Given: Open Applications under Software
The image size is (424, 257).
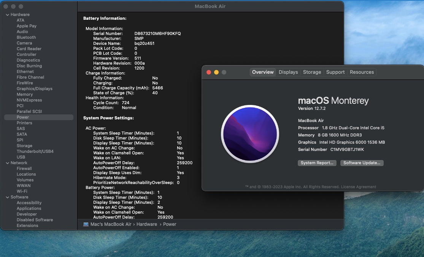Looking at the screenshot, I should coord(29,209).
